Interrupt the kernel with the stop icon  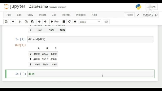64,21
